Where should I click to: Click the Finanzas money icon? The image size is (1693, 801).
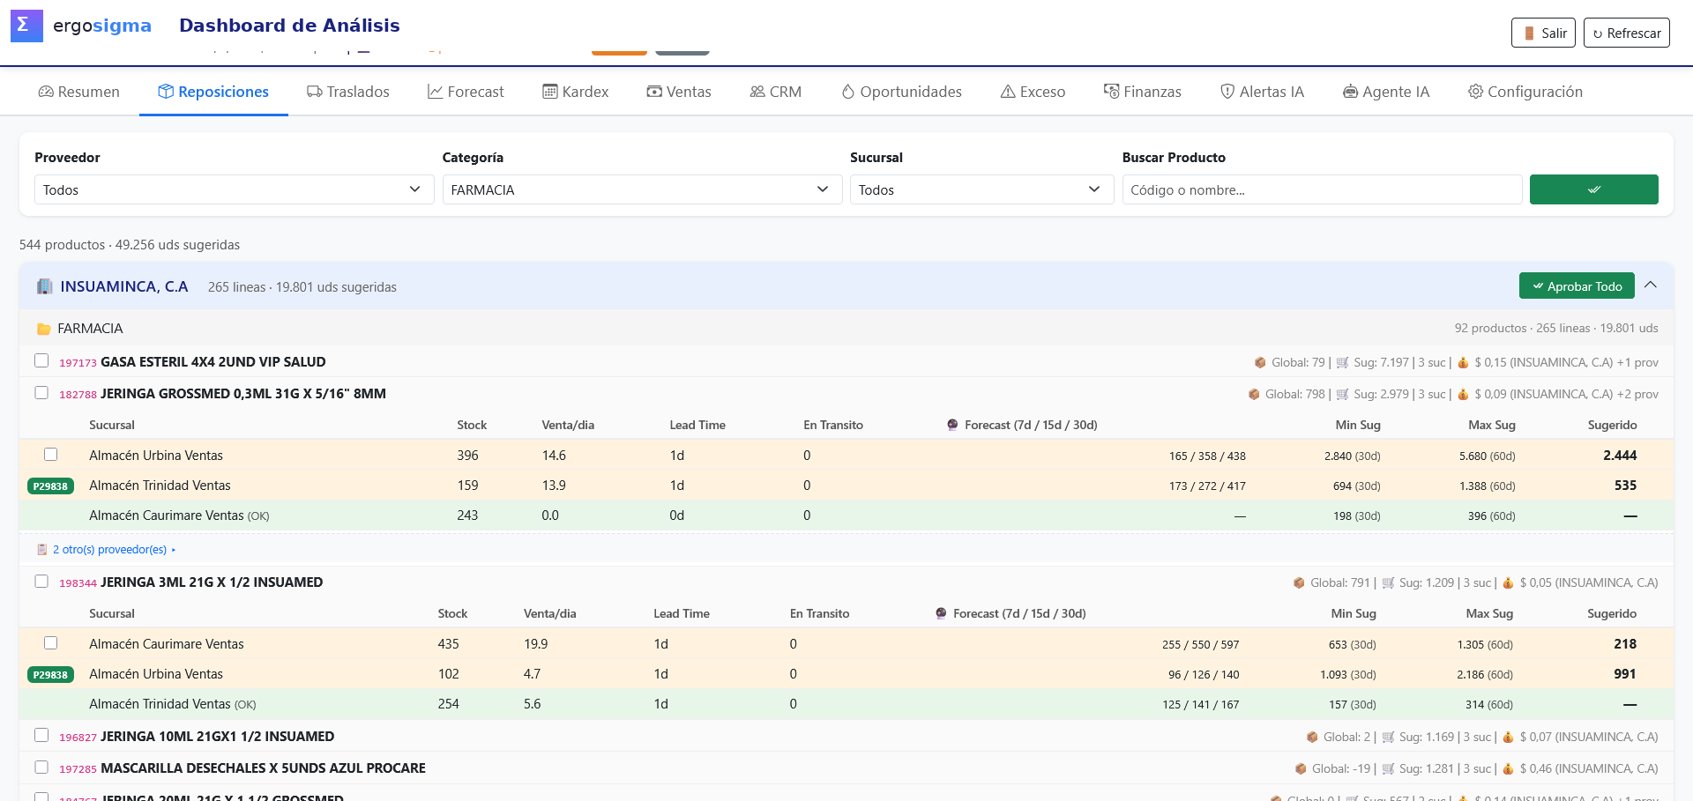[x=1111, y=92]
